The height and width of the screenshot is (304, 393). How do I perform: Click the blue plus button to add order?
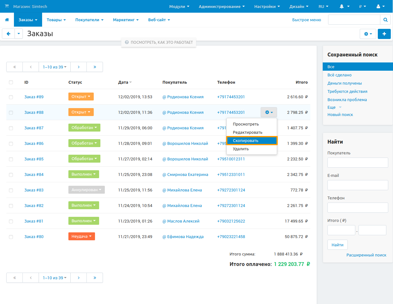coord(384,34)
